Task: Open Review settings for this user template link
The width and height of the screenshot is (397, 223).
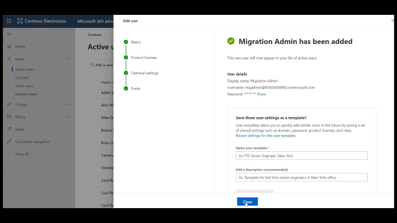Action: click(265, 136)
